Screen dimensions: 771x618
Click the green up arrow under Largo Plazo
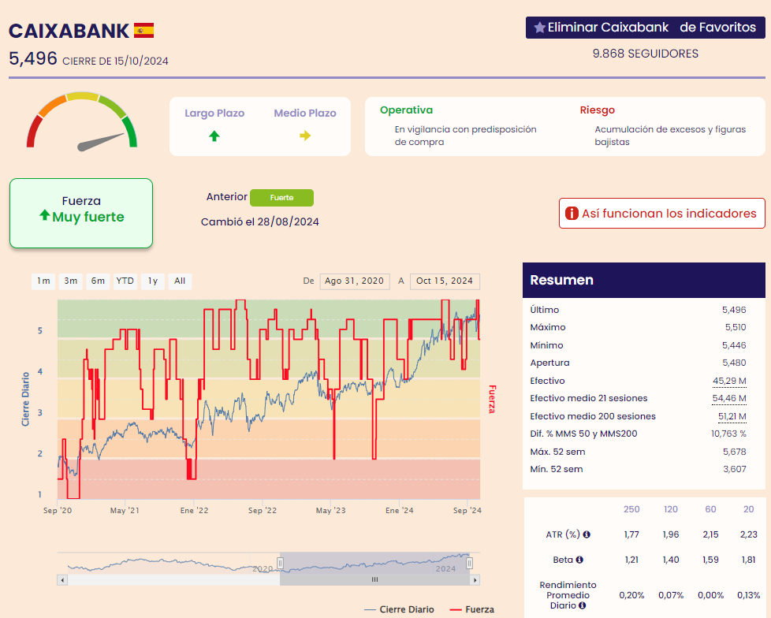tap(214, 136)
